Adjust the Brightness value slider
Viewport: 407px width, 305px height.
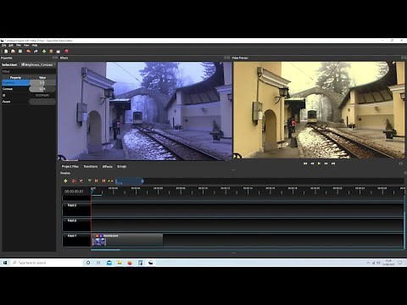pos(42,83)
